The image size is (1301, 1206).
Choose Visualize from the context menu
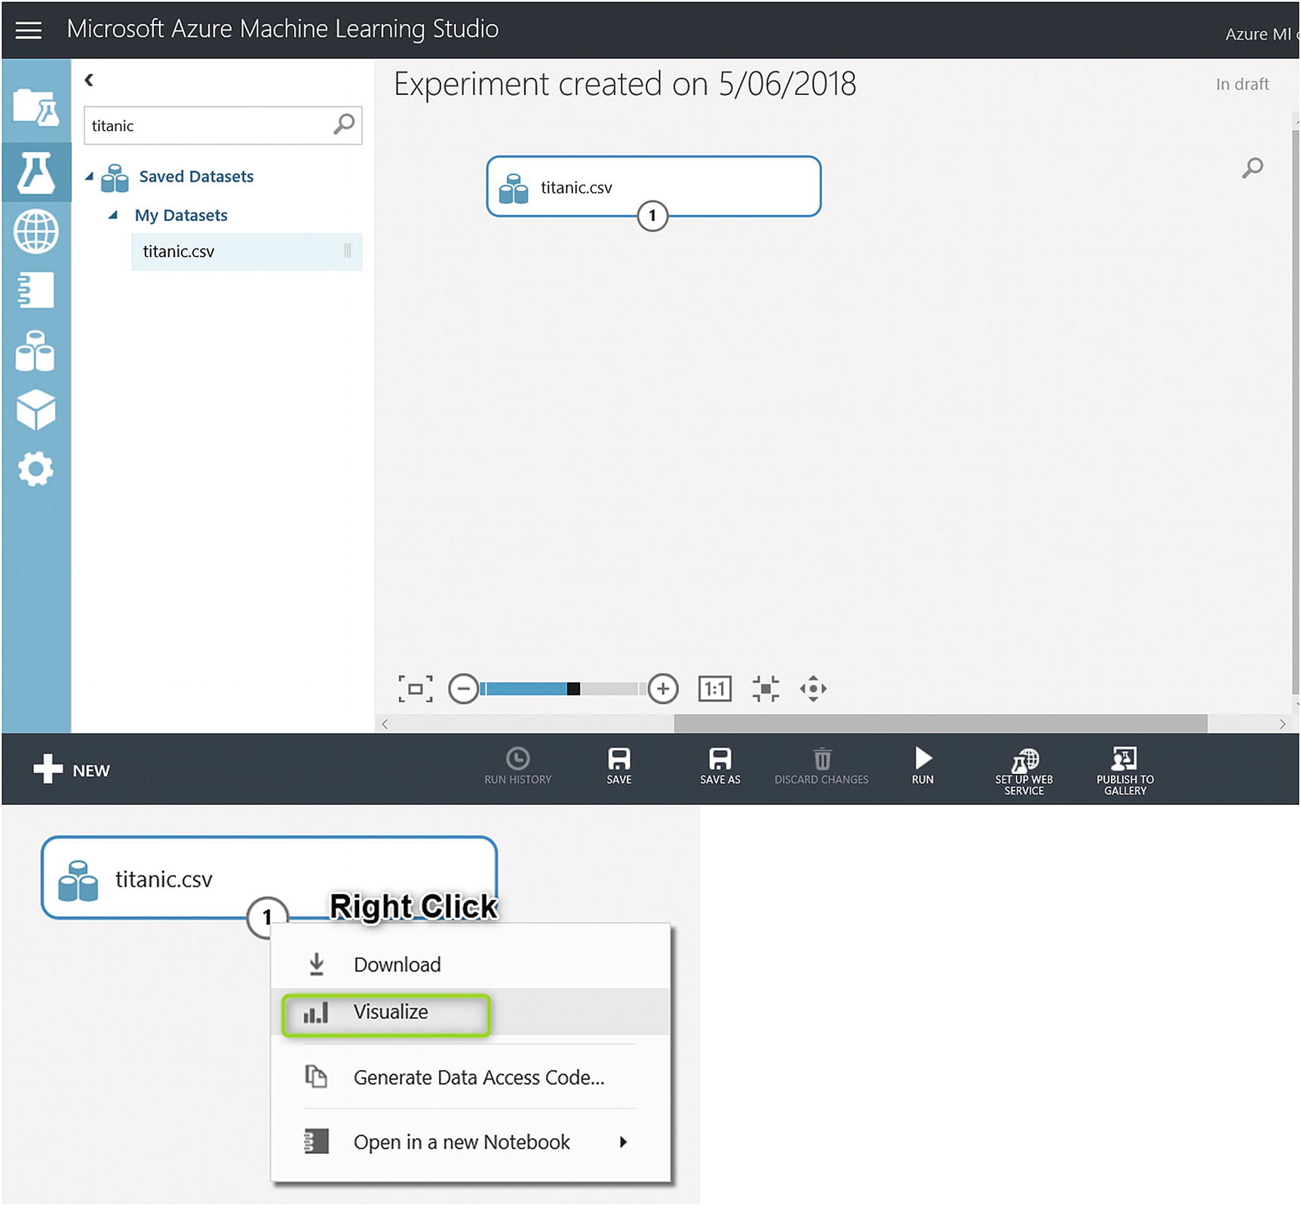pyautogui.click(x=471, y=1012)
